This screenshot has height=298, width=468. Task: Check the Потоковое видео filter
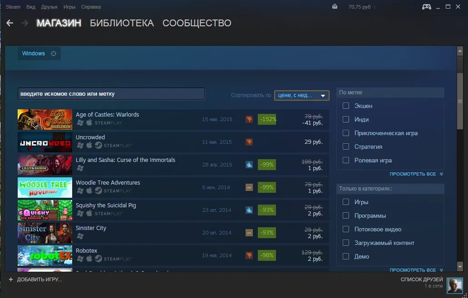(346, 229)
